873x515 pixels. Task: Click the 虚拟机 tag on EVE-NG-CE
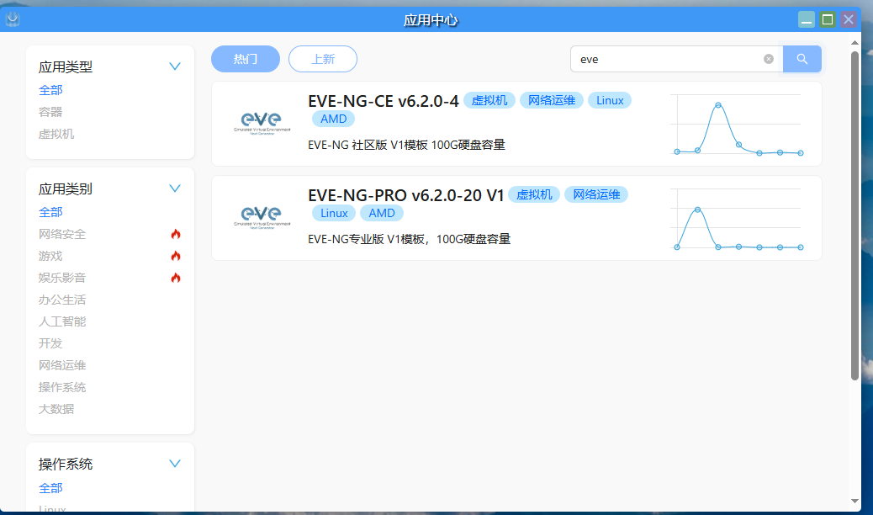(489, 100)
